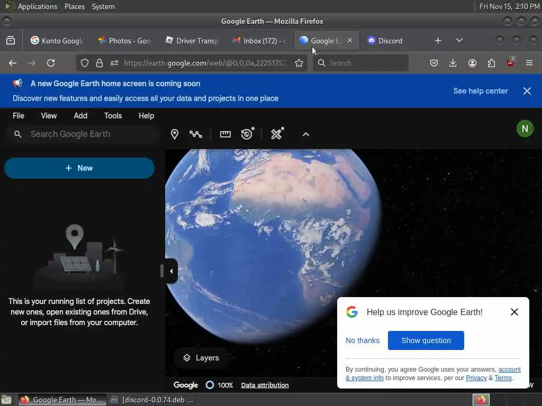The width and height of the screenshot is (542, 406).
Task: Click the globe in the map view
Action: point(273,245)
